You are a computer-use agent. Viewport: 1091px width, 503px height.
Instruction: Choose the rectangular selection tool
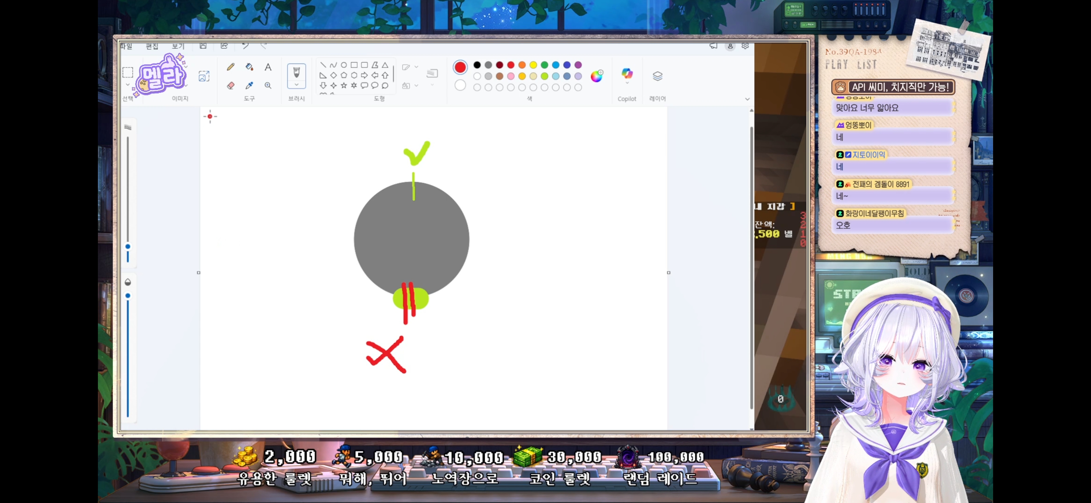128,72
